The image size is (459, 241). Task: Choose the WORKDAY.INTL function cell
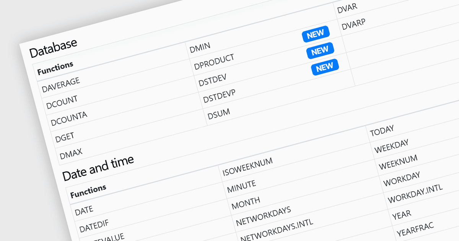click(x=415, y=194)
